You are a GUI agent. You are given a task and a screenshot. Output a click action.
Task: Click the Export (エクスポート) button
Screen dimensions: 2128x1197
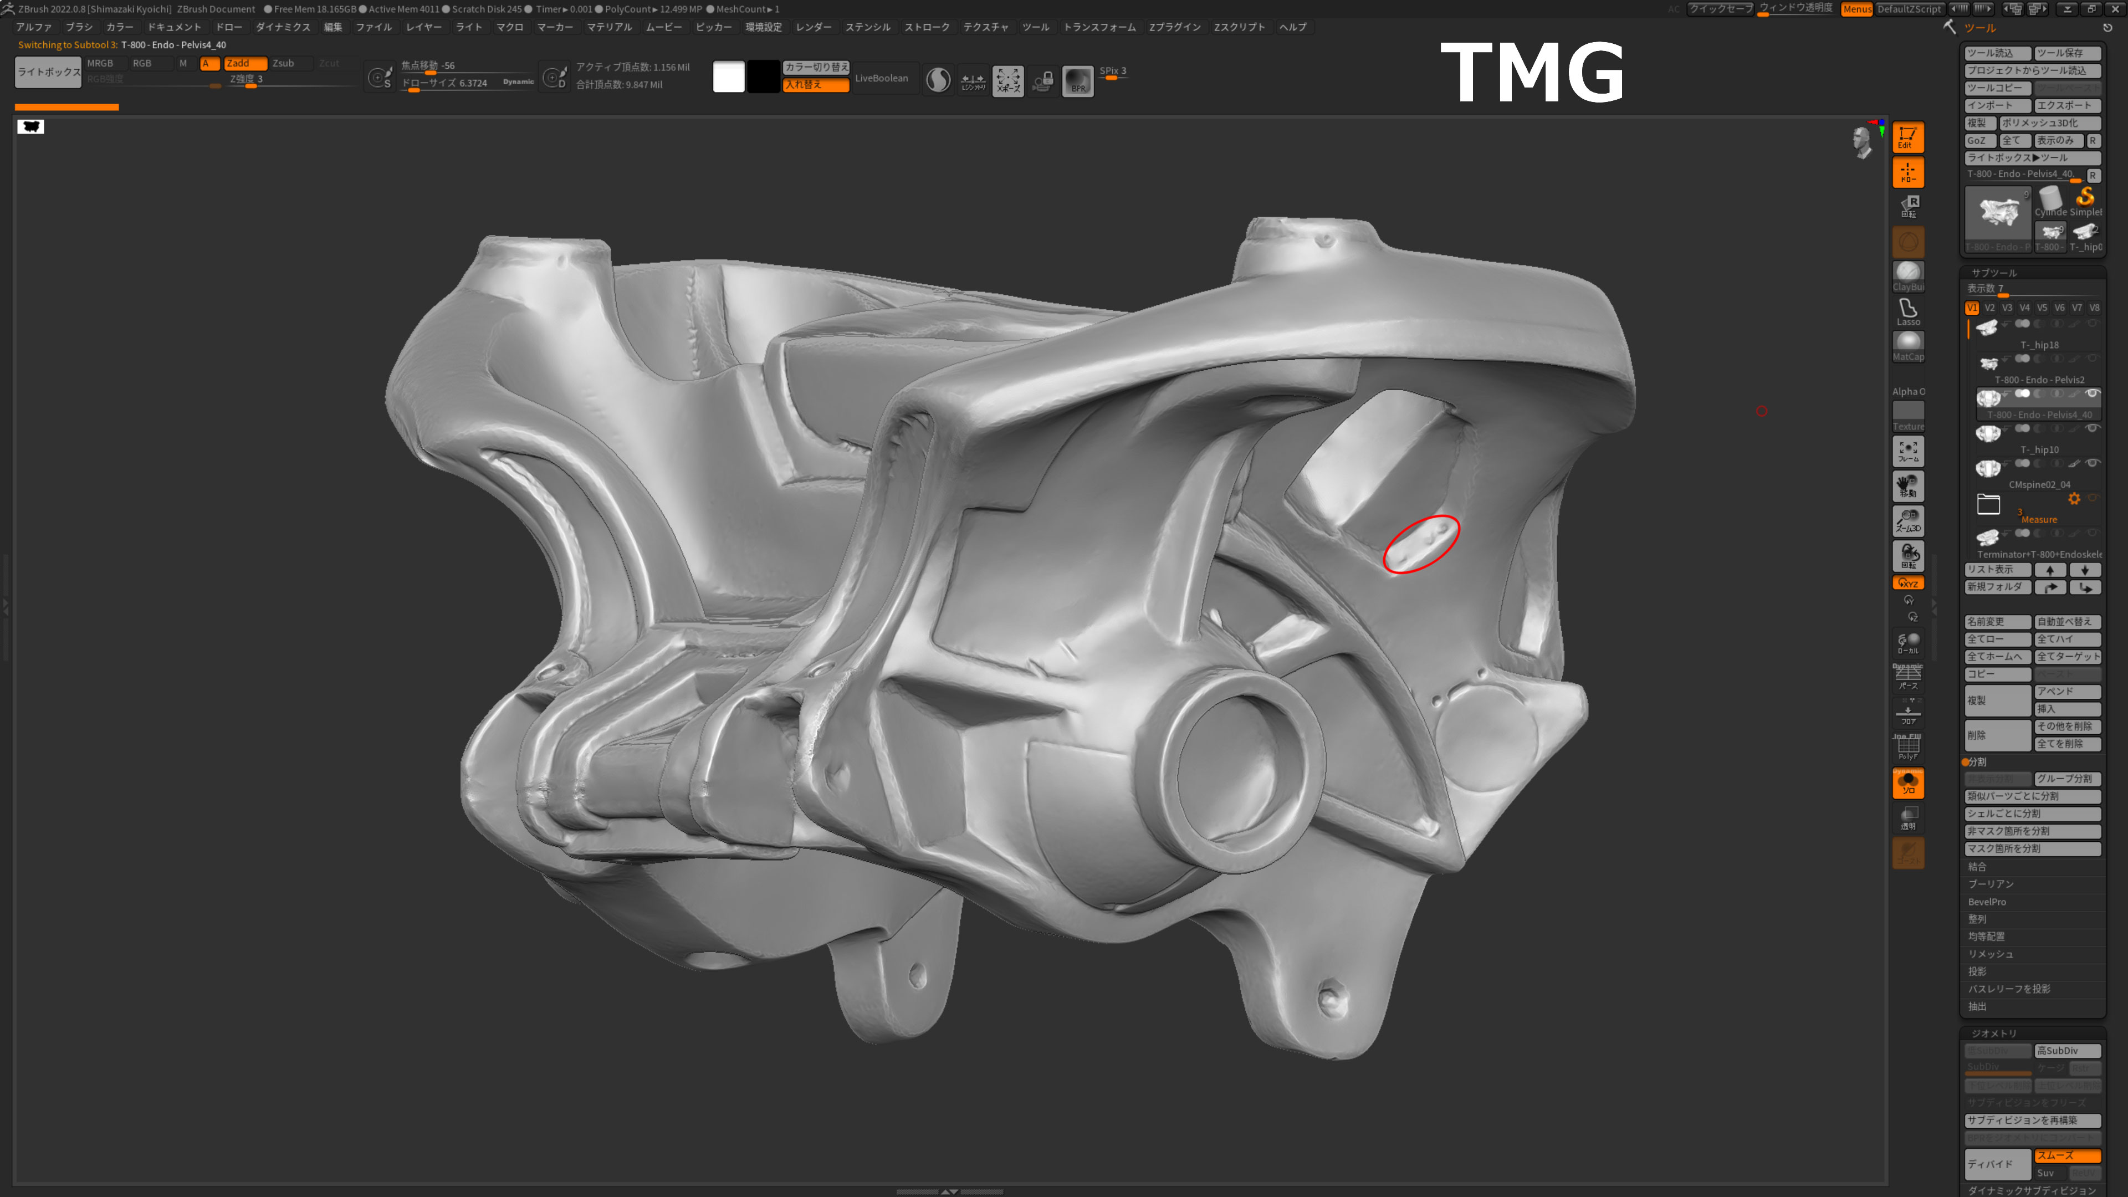[x=2068, y=105]
